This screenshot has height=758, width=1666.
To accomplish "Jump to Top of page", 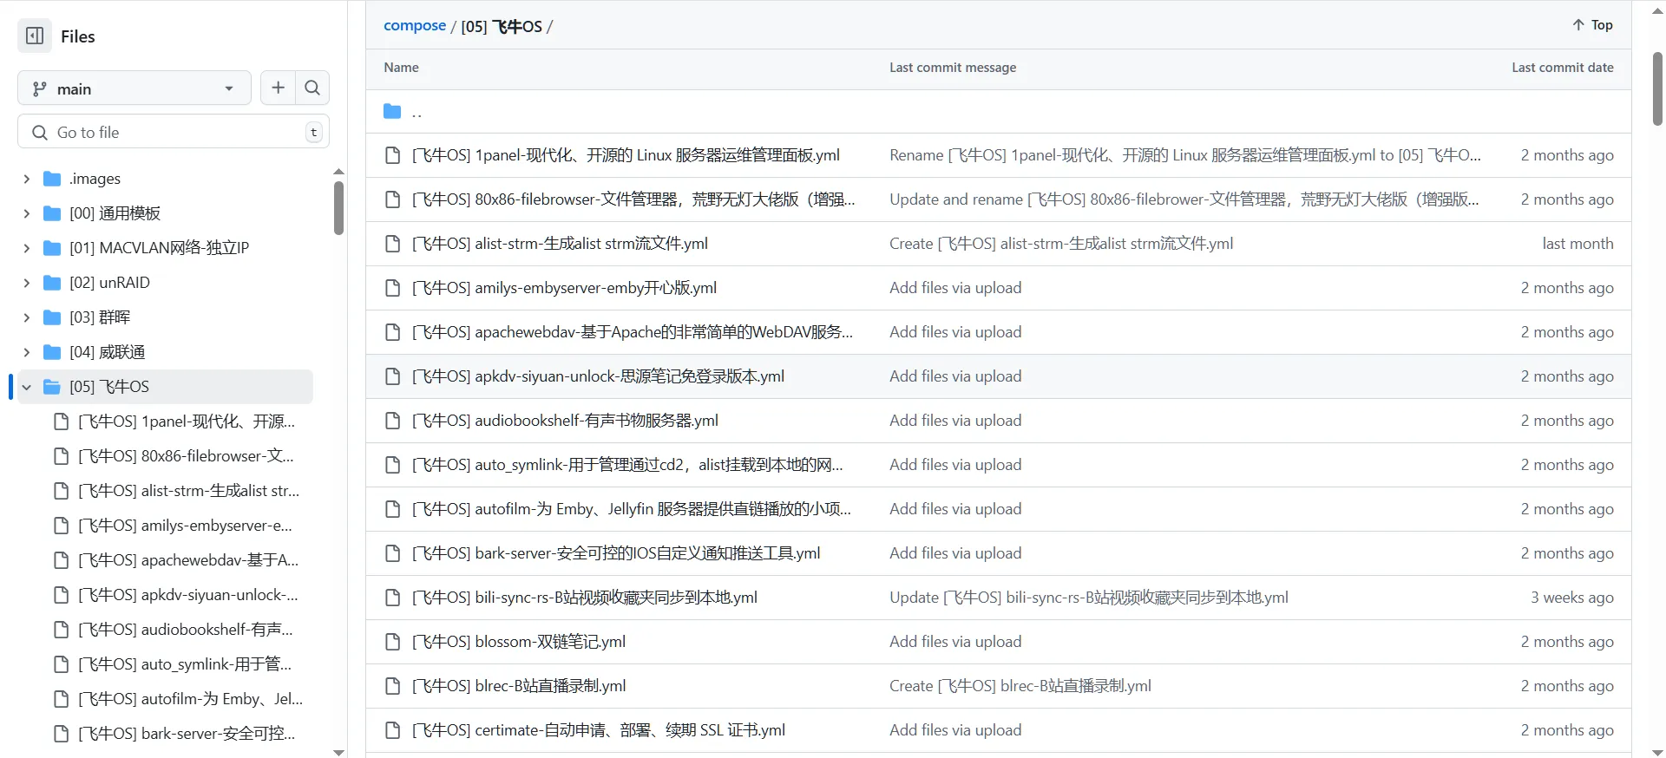I will (x=1592, y=25).
